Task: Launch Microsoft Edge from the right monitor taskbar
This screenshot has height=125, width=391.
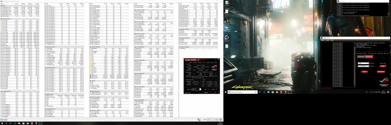Action: click(264, 92)
